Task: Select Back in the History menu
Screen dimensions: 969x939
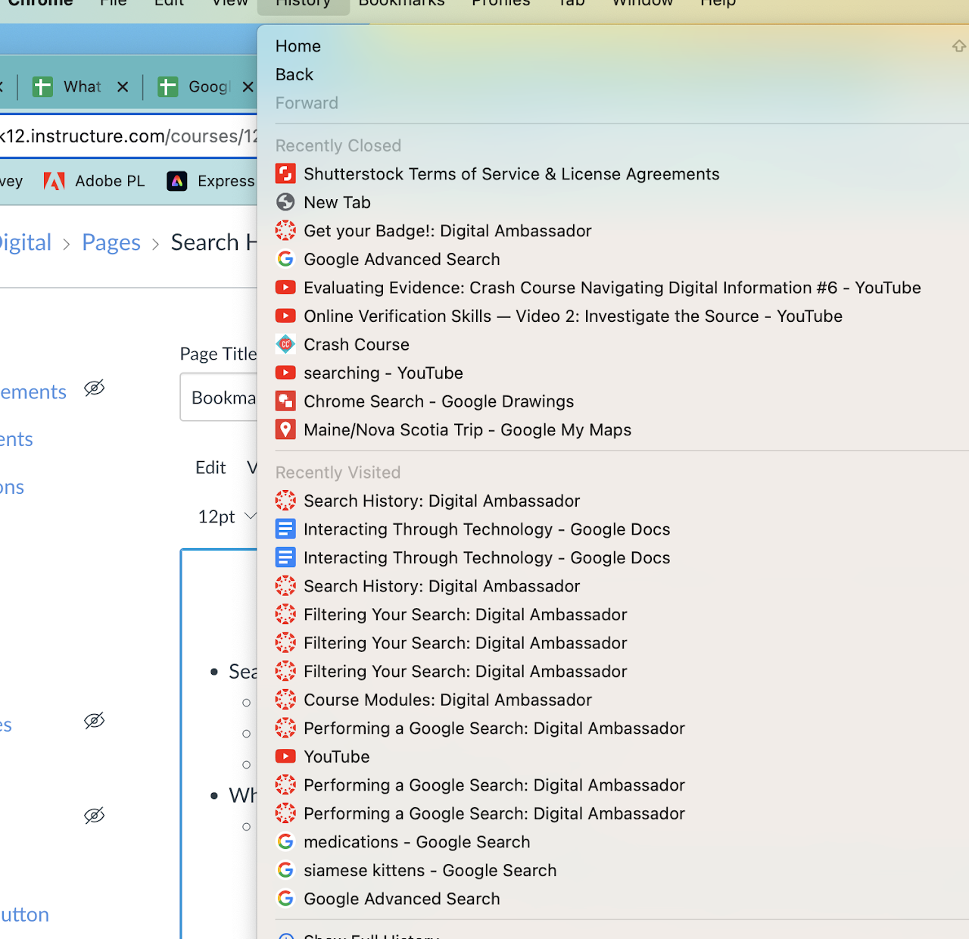Action: pyautogui.click(x=294, y=75)
